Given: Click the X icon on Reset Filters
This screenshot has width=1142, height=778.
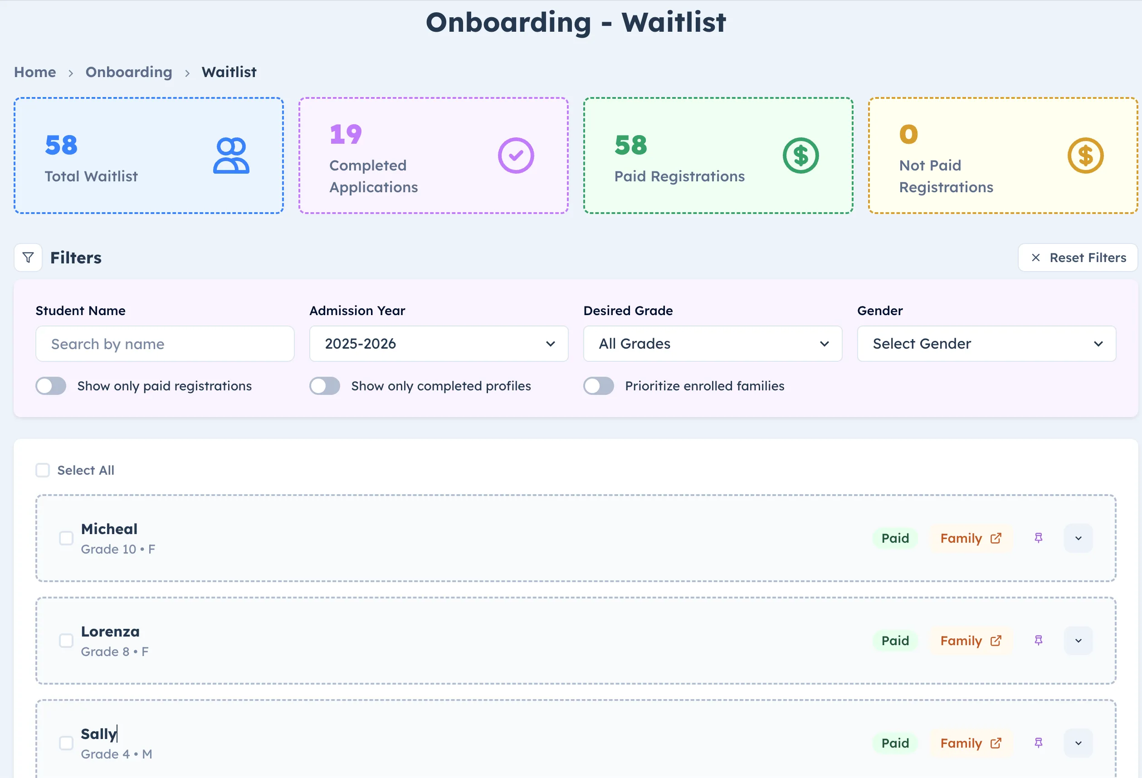Looking at the screenshot, I should tap(1036, 258).
